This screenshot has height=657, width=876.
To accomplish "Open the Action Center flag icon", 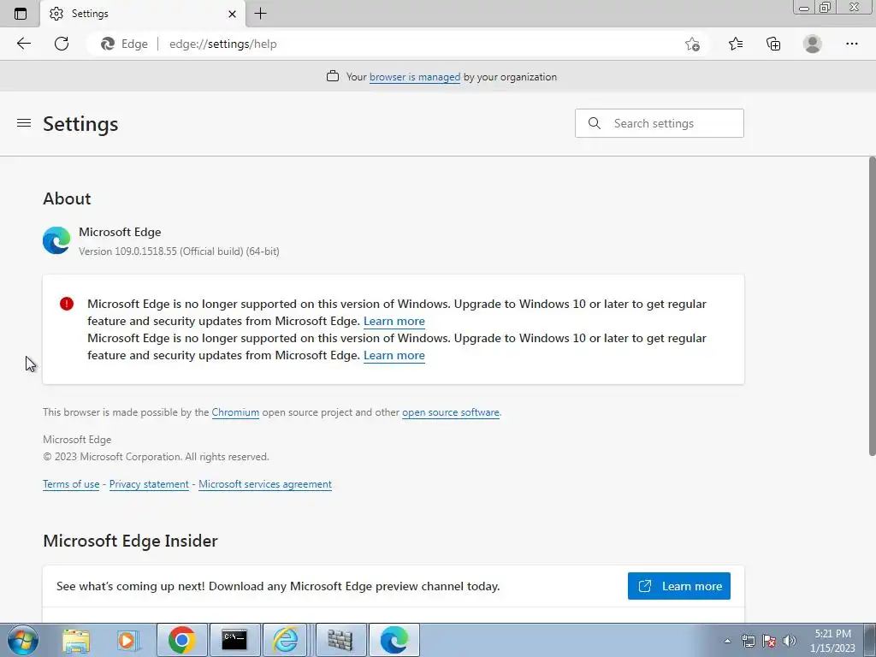I will coord(769,641).
